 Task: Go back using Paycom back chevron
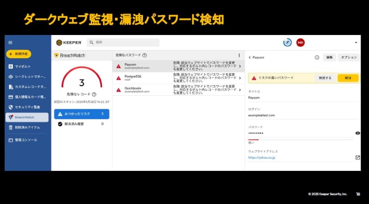tap(250, 58)
